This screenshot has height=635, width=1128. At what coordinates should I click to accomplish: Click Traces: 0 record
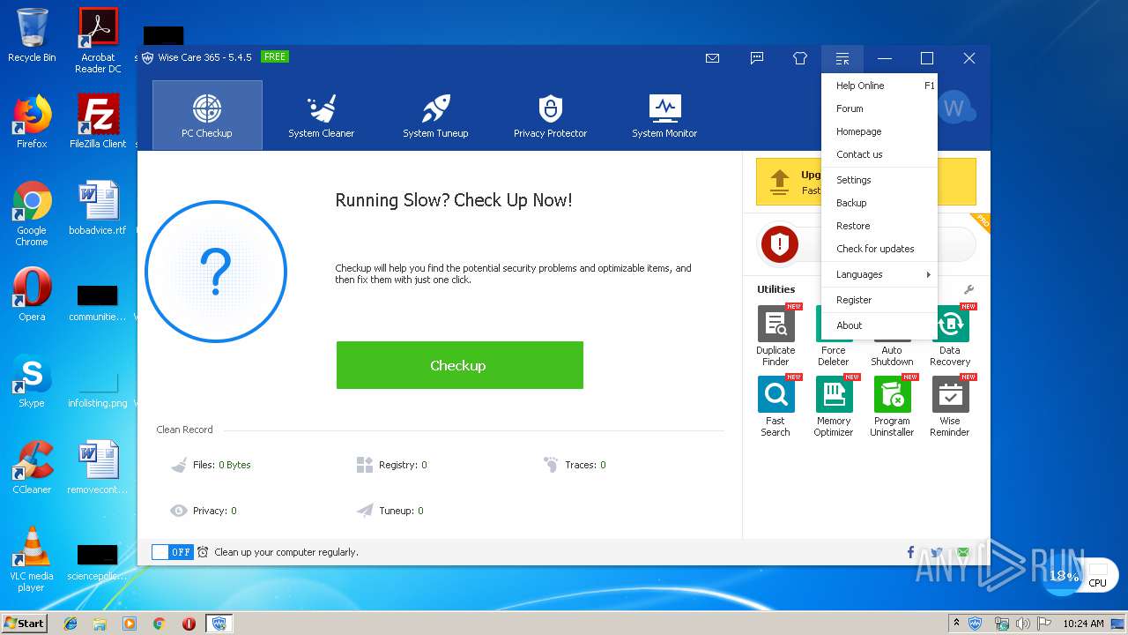pyautogui.click(x=575, y=465)
